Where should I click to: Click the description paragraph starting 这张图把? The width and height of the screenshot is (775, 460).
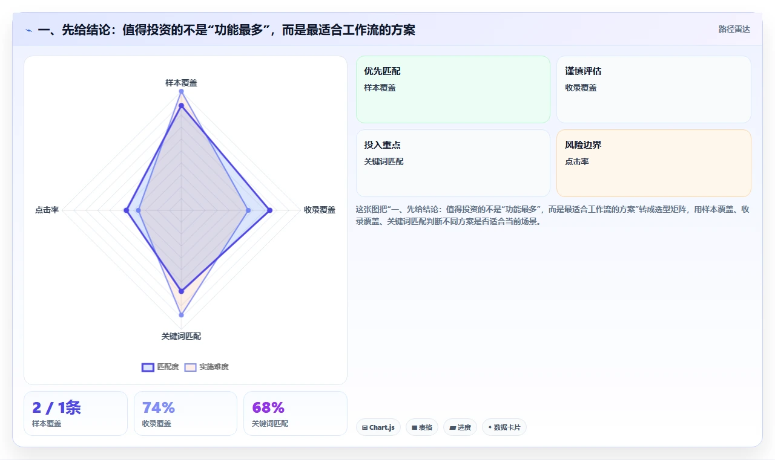pyautogui.click(x=553, y=215)
